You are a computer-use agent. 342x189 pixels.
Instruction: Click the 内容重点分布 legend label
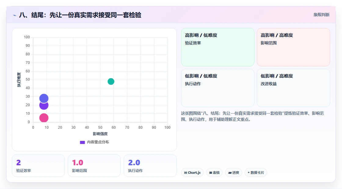click(x=98, y=142)
